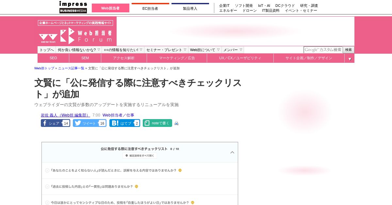Check the '今日は誰かにとってセンシティブな日' item
The width and height of the screenshot is (392, 205).
pyautogui.click(x=47, y=203)
